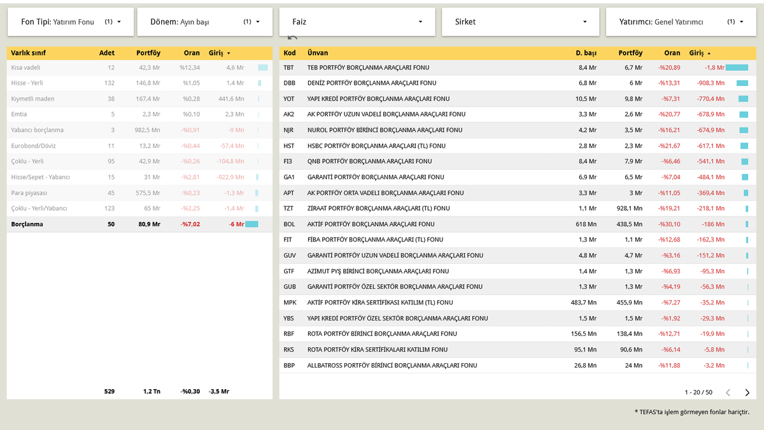This screenshot has height=430, width=764.
Task: Click YAPI KREDİ PORTFÖY ÖZEL SEKTÖR fund
Action: click(397, 318)
